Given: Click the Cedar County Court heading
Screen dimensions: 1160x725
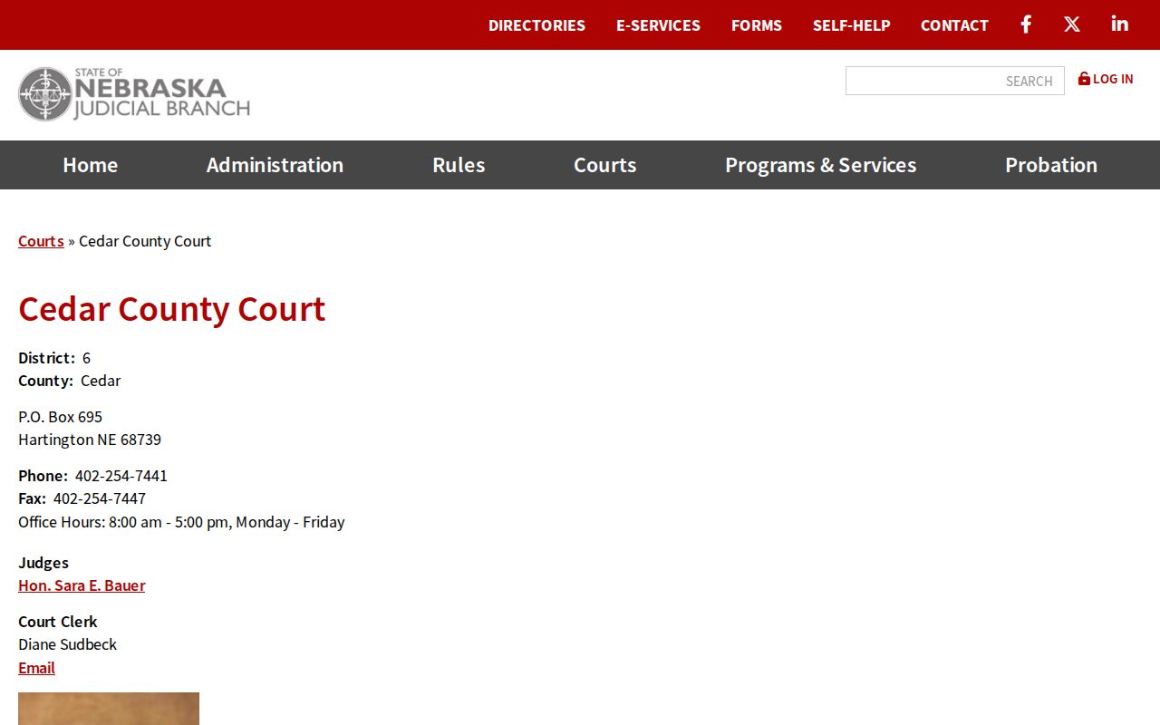Looking at the screenshot, I should pyautogui.click(x=172, y=309).
